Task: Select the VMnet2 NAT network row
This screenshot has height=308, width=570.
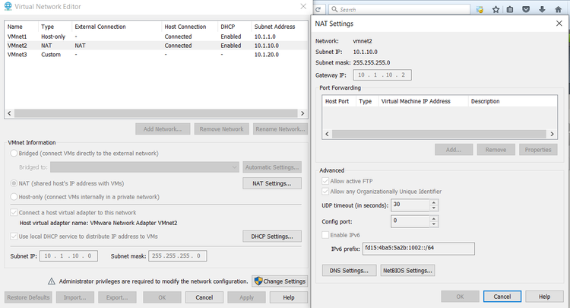Action: [x=156, y=46]
